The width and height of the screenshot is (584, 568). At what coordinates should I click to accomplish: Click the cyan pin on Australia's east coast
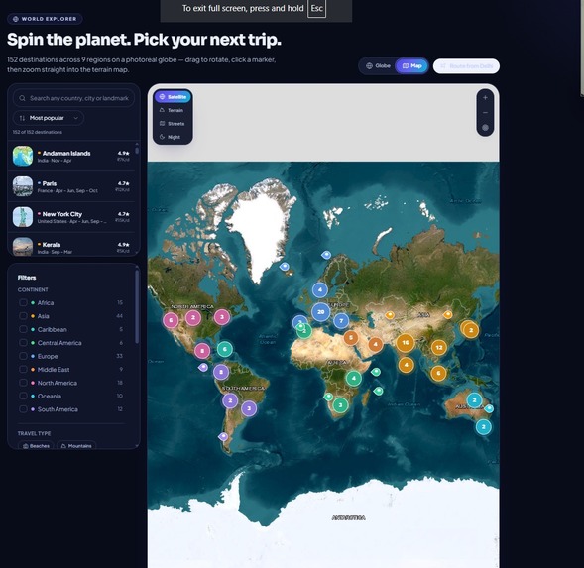tap(489, 408)
